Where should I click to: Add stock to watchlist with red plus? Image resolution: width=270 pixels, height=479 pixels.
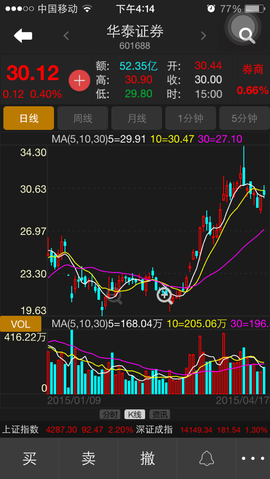click(80, 81)
